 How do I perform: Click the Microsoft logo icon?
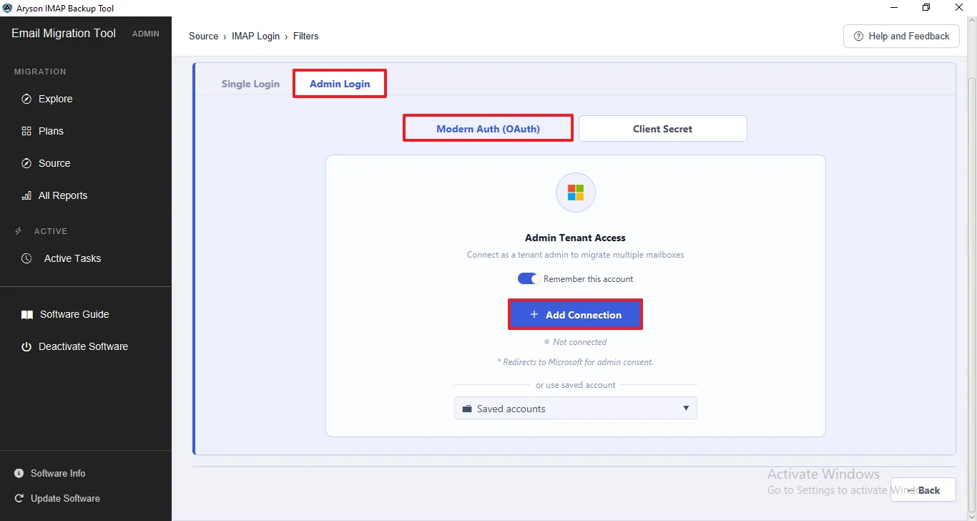[x=576, y=193]
